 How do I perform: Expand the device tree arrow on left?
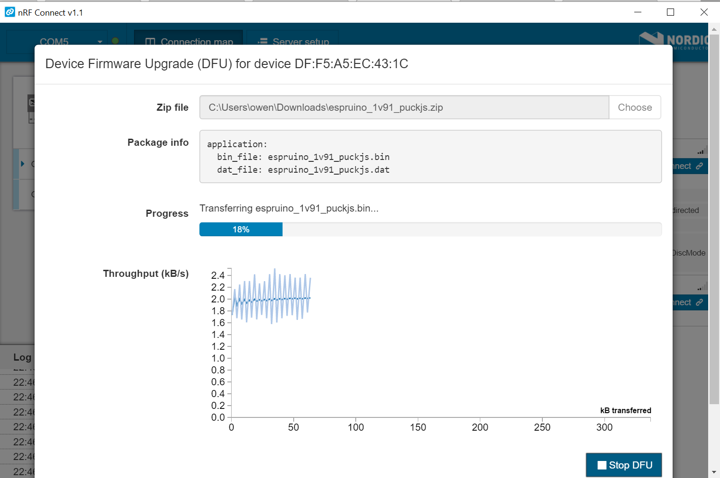(22, 164)
